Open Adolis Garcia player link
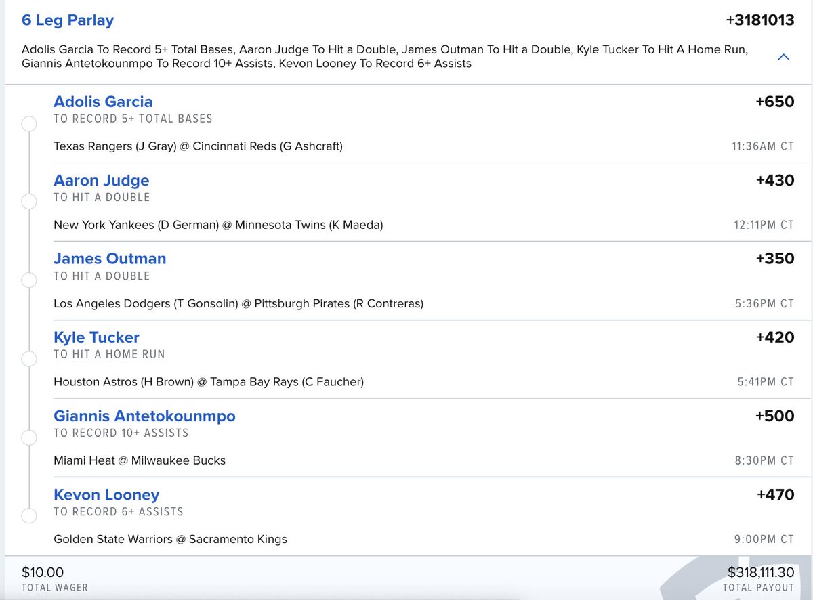 pos(103,102)
